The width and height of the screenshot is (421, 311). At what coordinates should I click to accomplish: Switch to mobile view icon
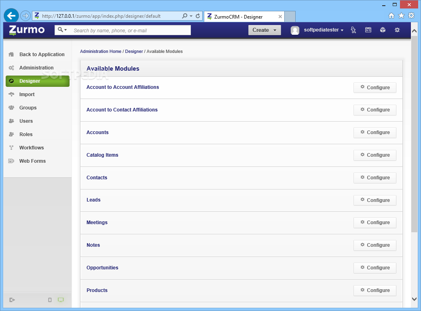click(50, 300)
